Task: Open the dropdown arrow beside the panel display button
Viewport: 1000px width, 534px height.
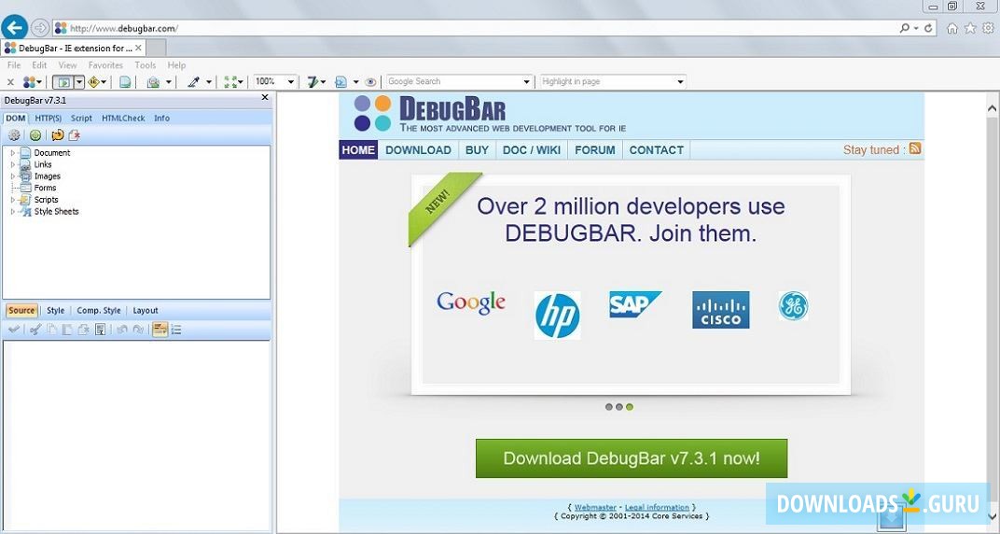Action: coord(79,81)
